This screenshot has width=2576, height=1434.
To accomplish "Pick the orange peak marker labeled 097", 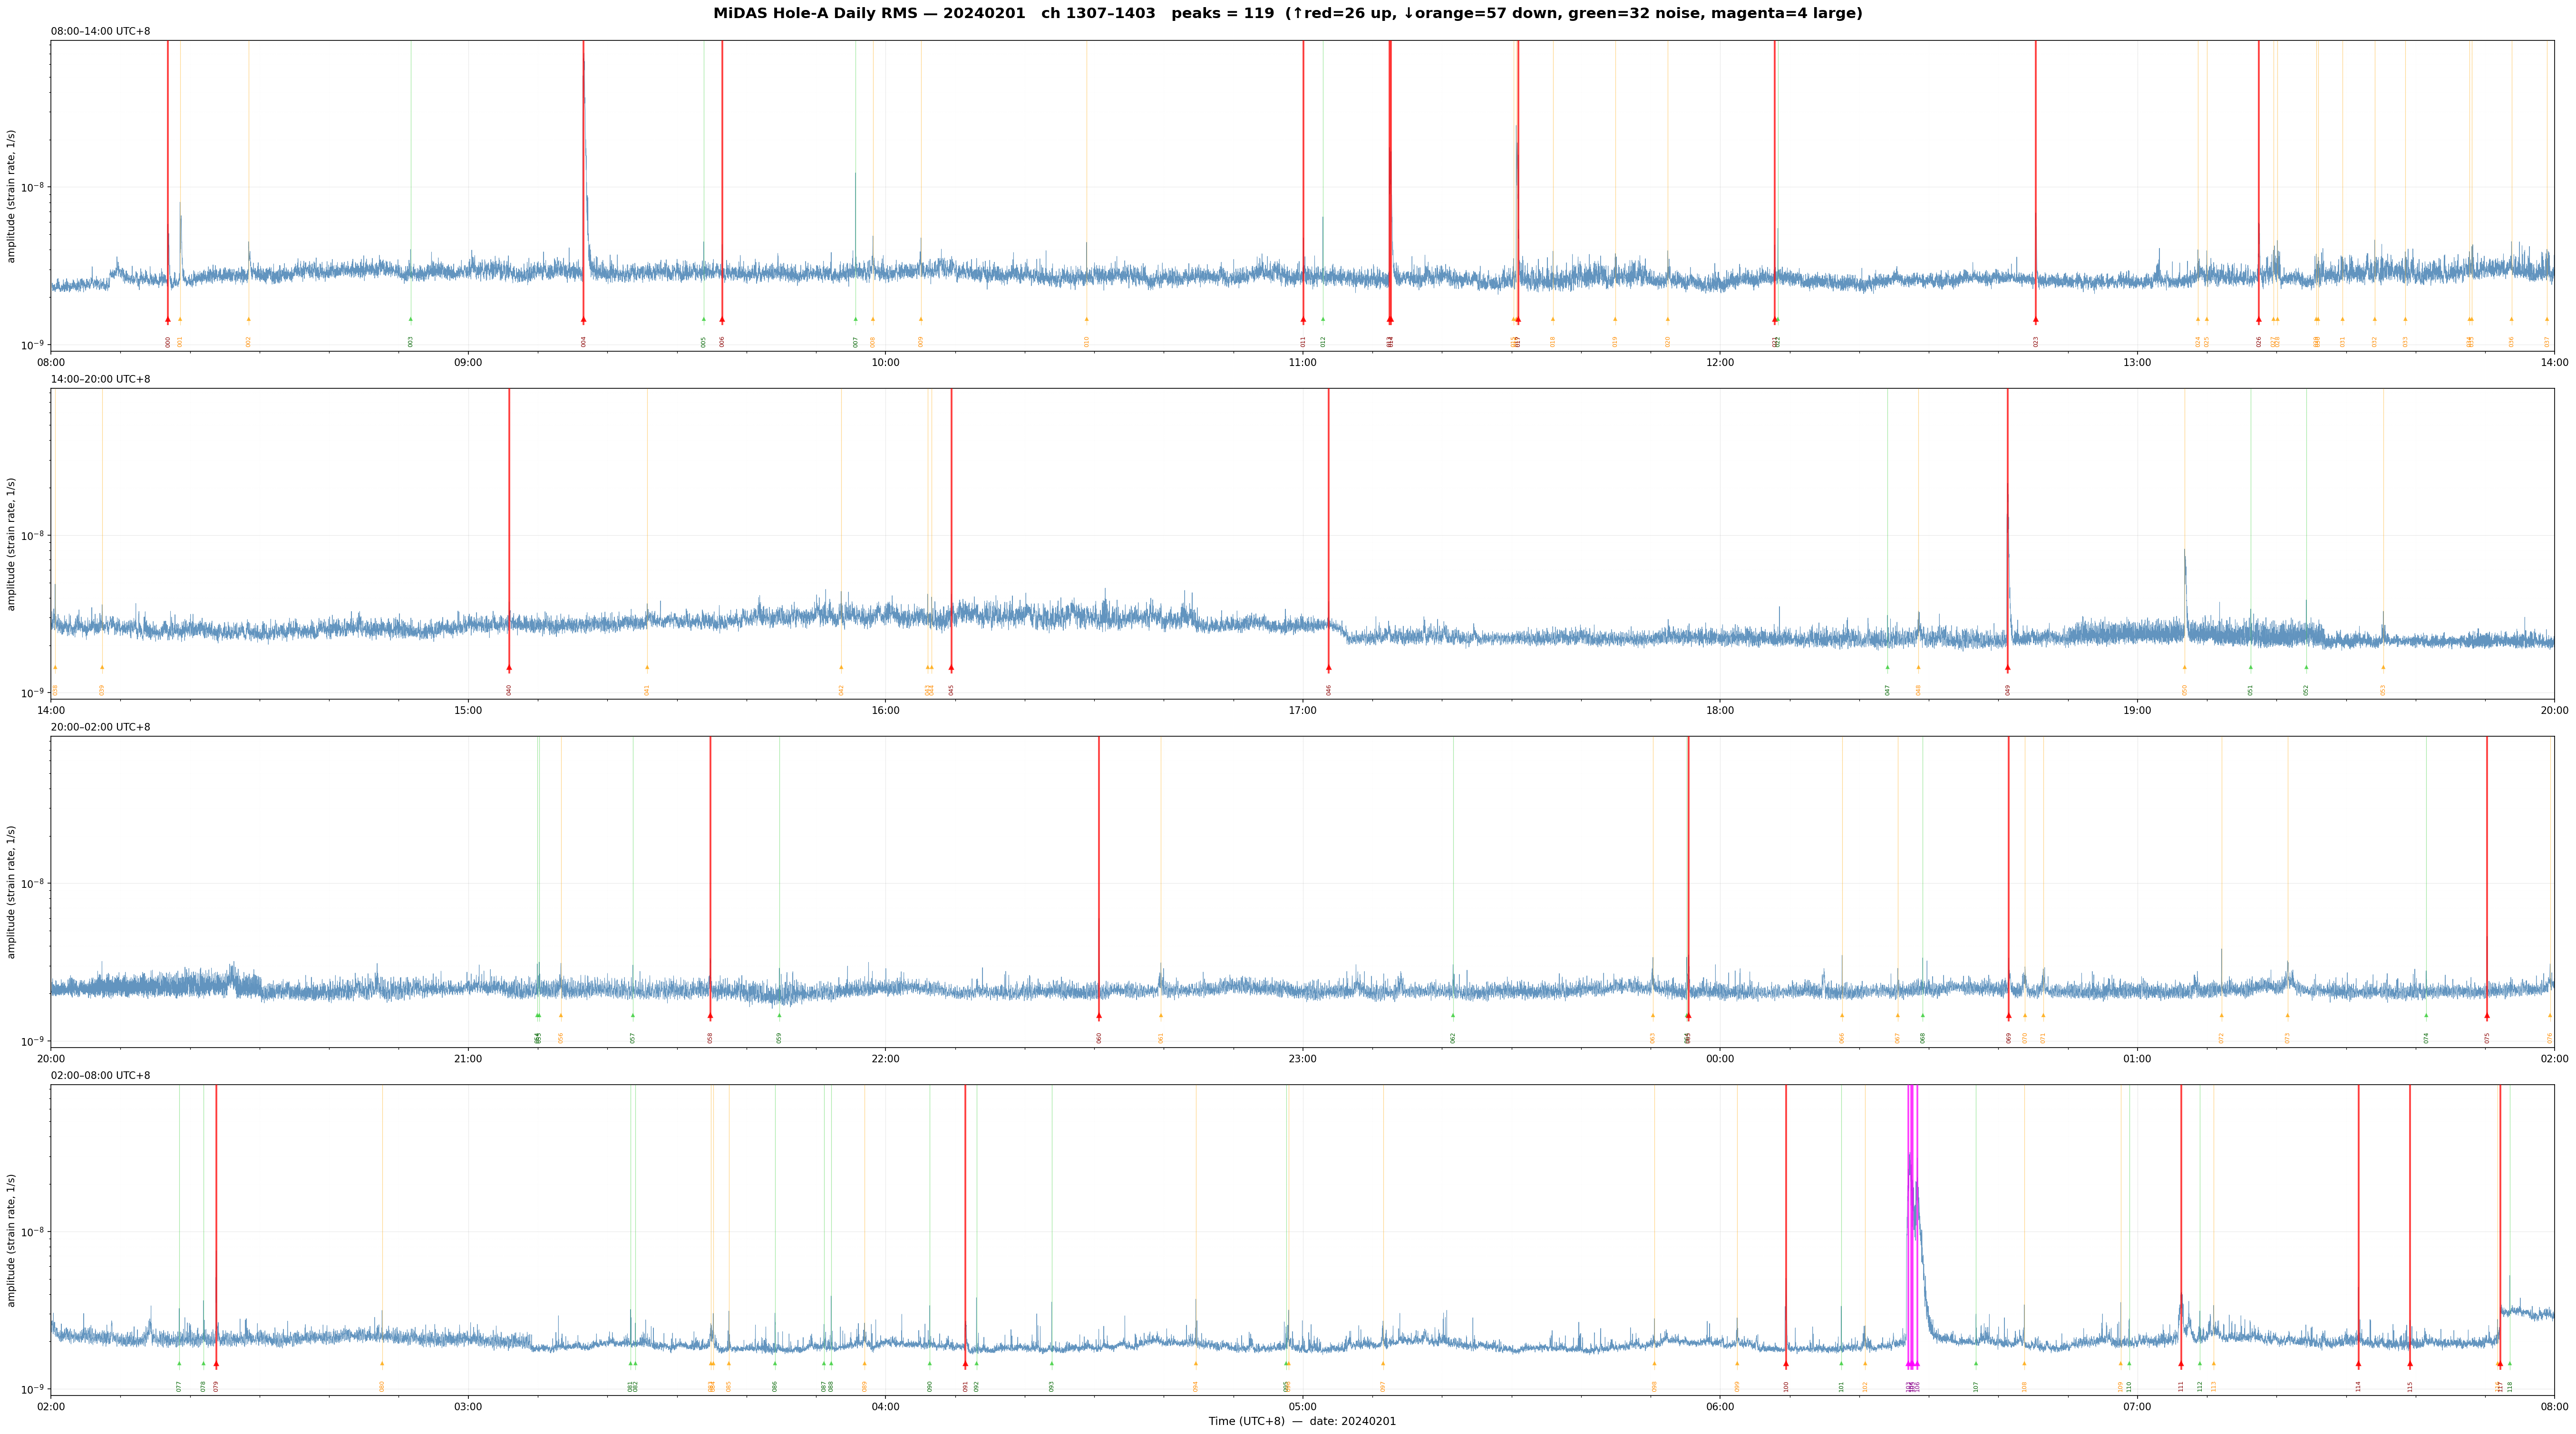I will click(1384, 1364).
